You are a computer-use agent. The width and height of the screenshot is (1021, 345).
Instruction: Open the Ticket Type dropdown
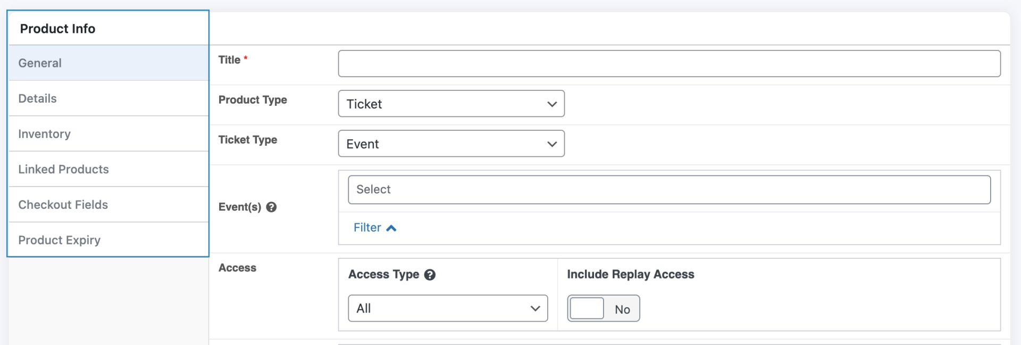point(451,144)
